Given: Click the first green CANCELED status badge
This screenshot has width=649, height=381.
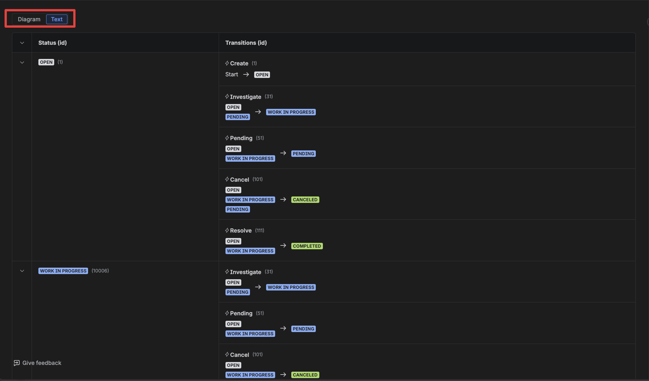Looking at the screenshot, I should click(x=305, y=200).
